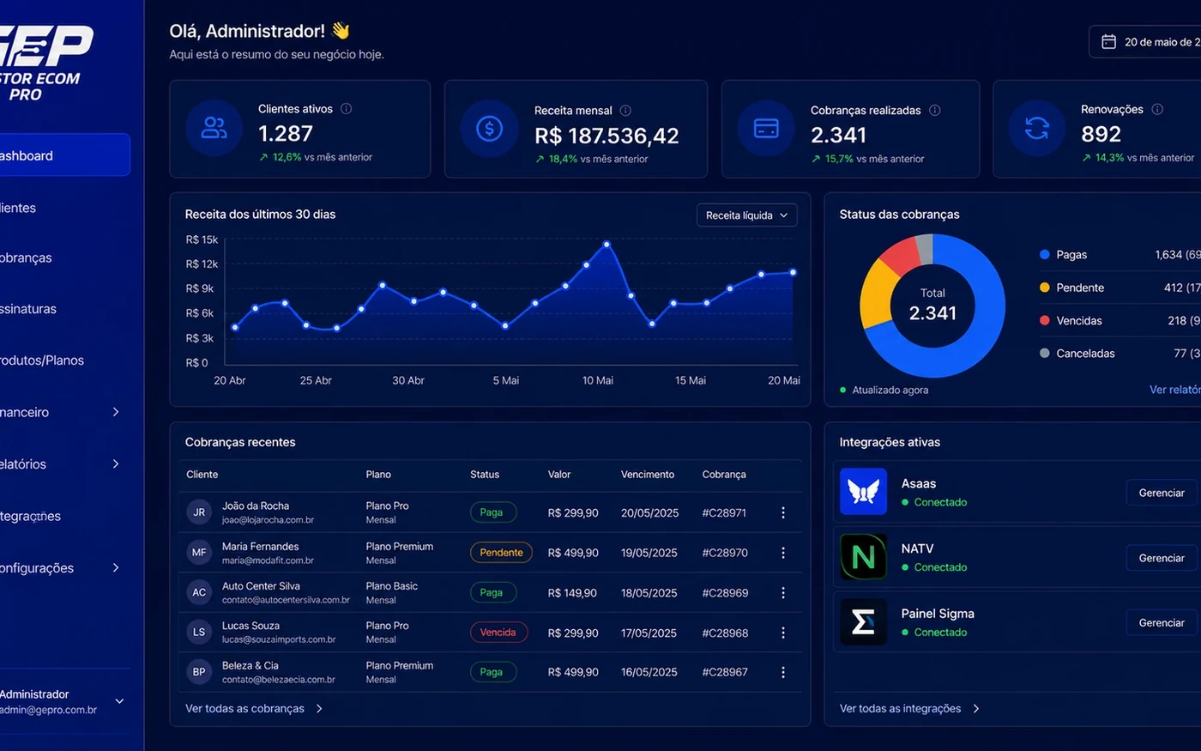Click Gerenciar button for NATV

point(1162,558)
